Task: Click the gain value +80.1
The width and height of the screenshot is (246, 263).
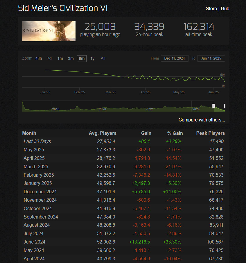Action: 144,142
